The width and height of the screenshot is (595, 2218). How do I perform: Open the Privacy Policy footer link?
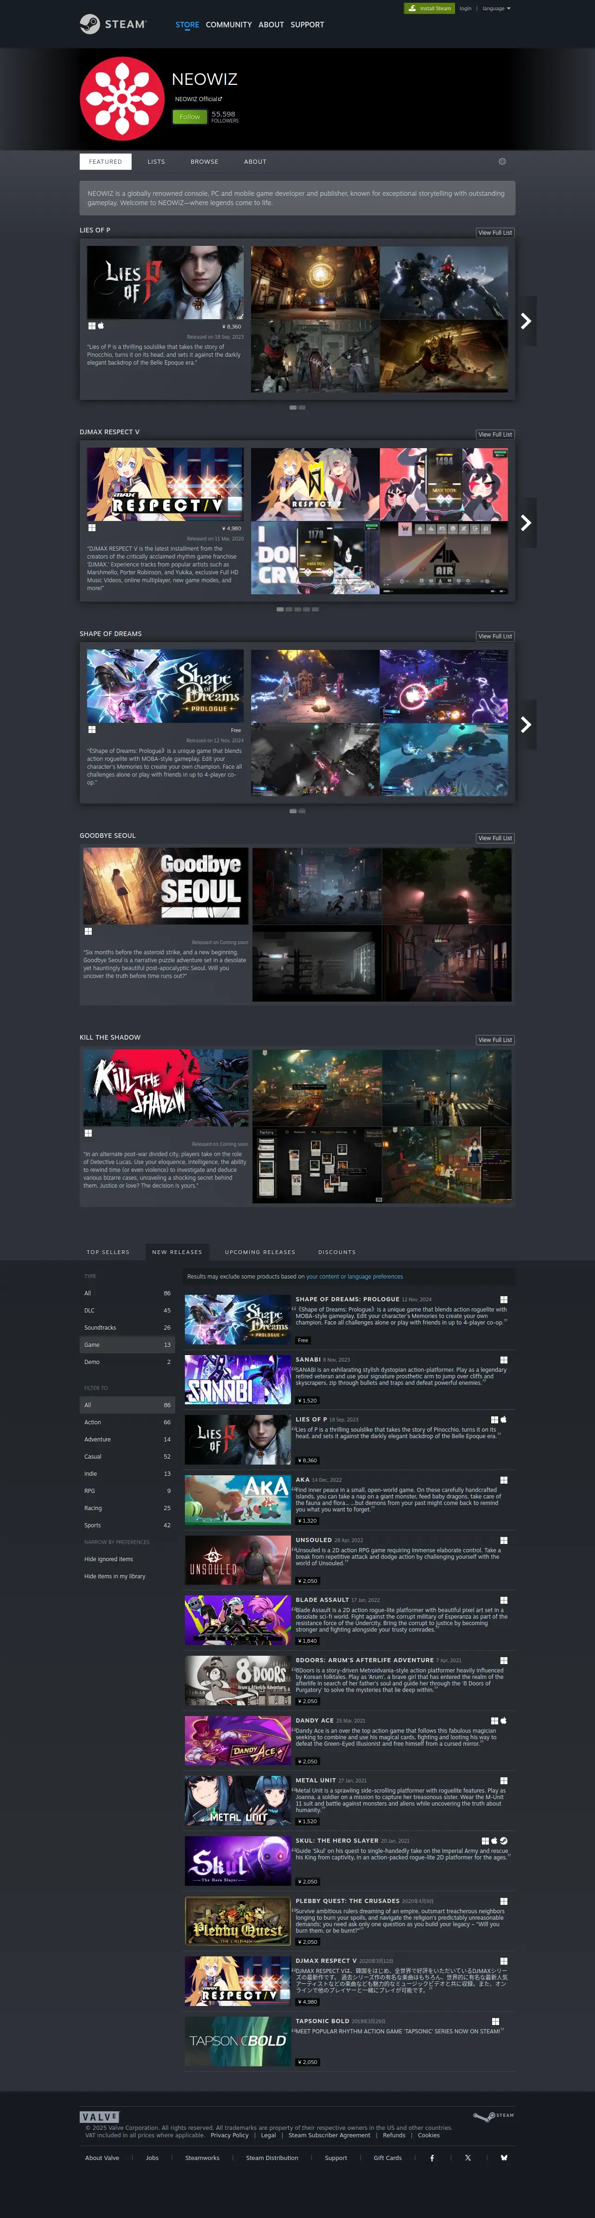(229, 2135)
